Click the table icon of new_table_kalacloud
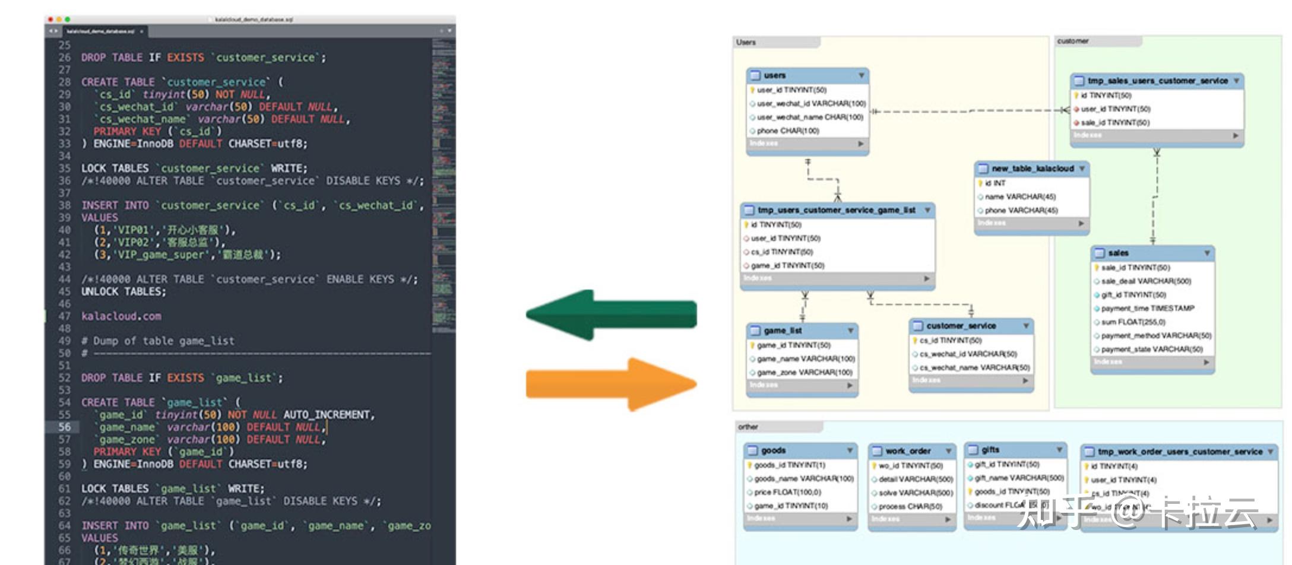Image resolution: width=1292 pixels, height=565 pixels. pos(982,168)
